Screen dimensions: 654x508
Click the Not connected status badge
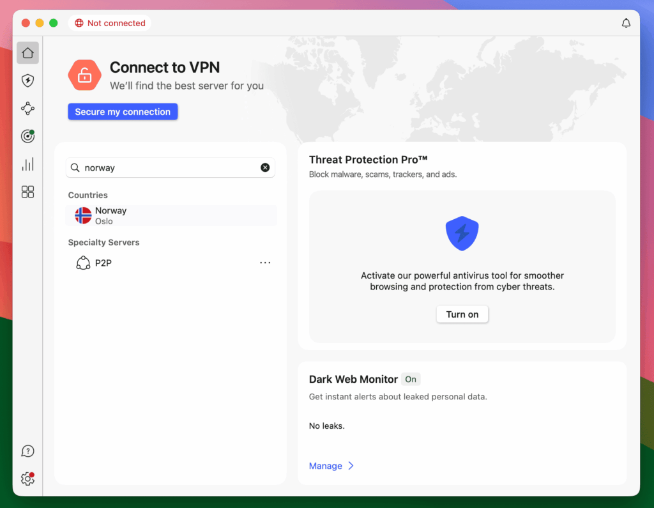coord(110,23)
